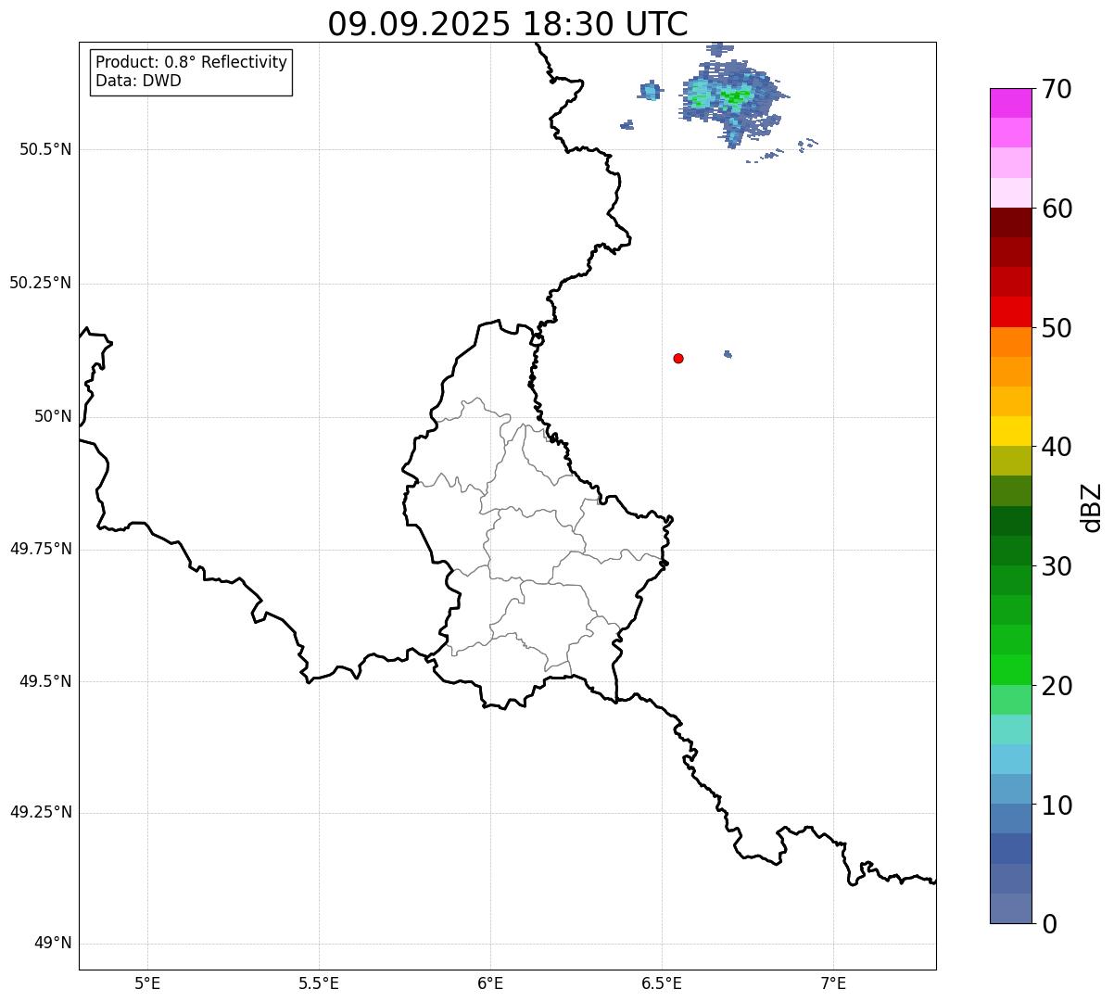This screenshot has height=1002, width=1114.
Task: Click the 5°E longitude label
Action: 147,983
